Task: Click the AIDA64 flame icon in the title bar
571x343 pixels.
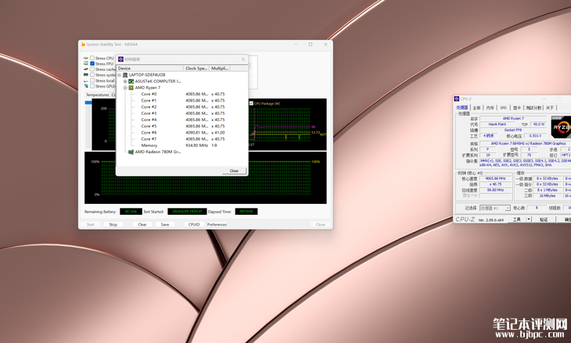Action: (83, 45)
